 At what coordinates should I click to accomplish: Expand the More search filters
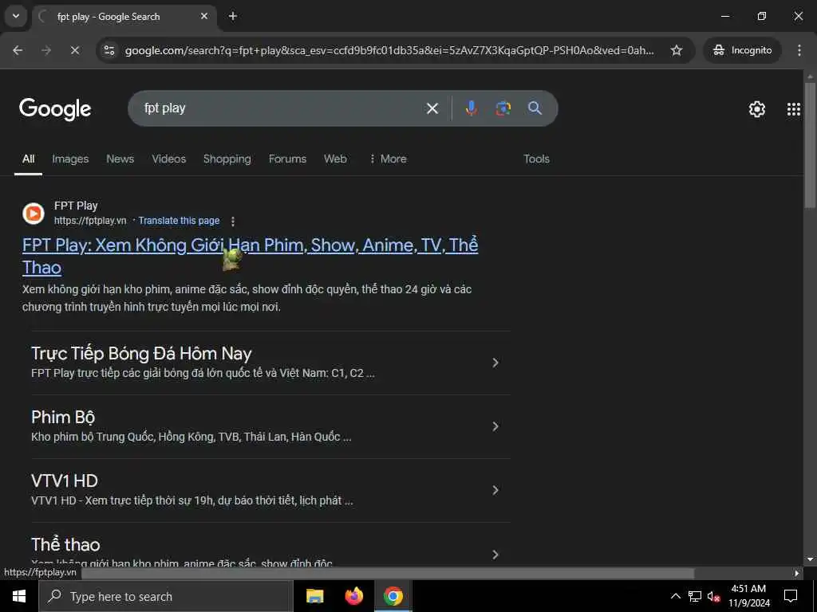388,159
